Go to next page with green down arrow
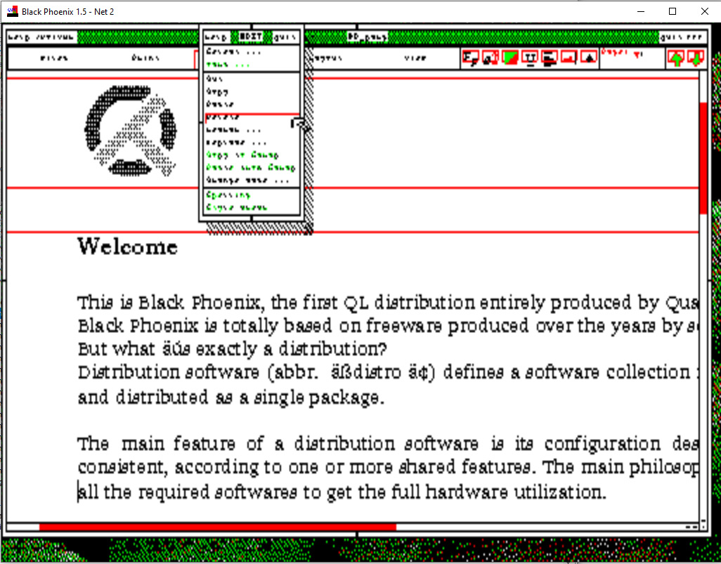 tap(696, 58)
